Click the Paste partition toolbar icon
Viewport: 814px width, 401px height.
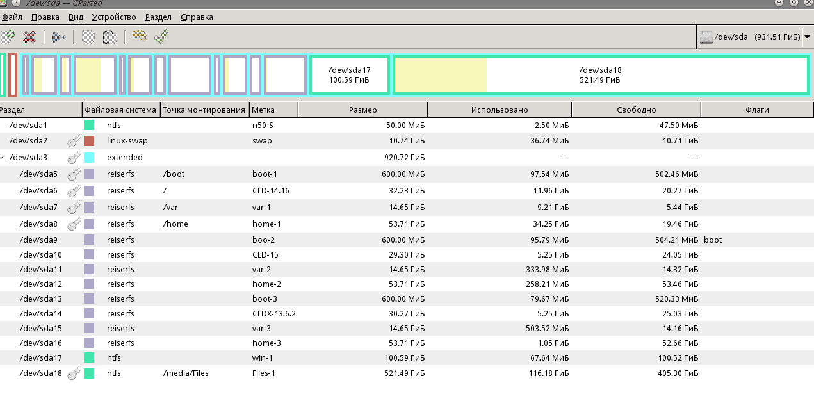(x=110, y=37)
